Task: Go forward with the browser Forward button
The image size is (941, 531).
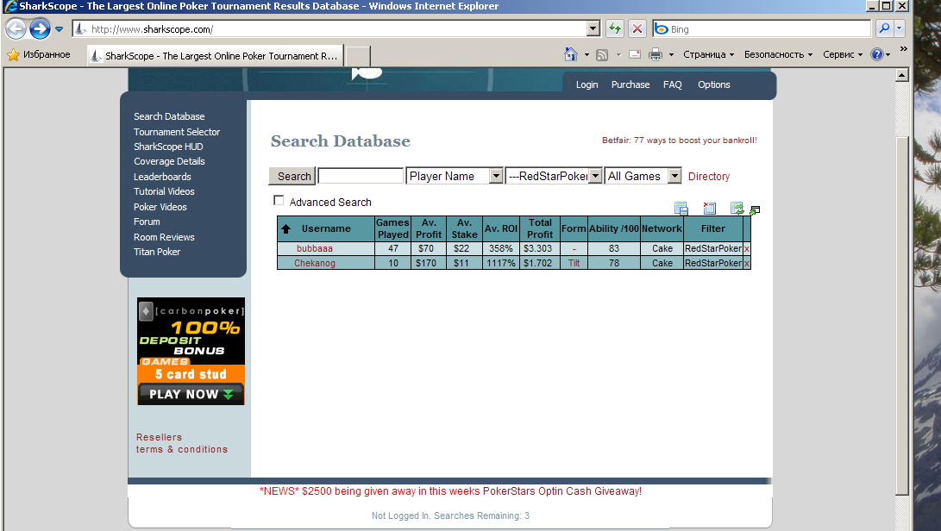Action: [x=41, y=28]
